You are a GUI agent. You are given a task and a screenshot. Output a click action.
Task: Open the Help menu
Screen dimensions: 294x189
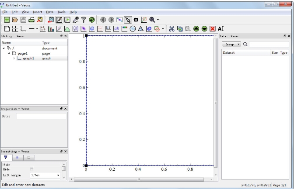coord(73,12)
